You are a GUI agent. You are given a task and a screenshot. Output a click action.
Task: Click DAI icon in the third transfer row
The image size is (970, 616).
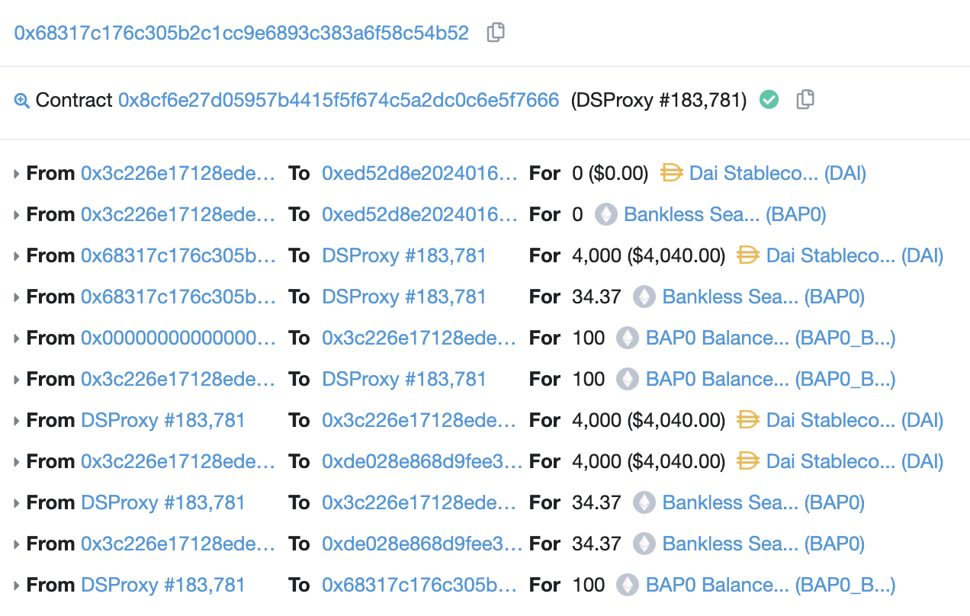coord(748,256)
